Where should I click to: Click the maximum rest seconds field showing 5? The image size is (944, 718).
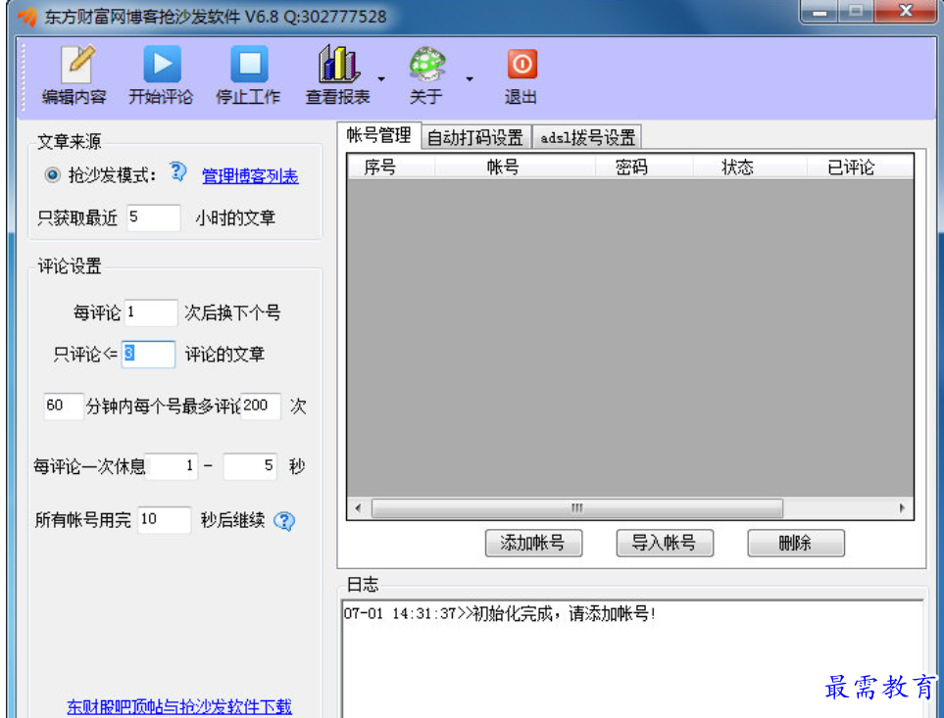coord(250,466)
